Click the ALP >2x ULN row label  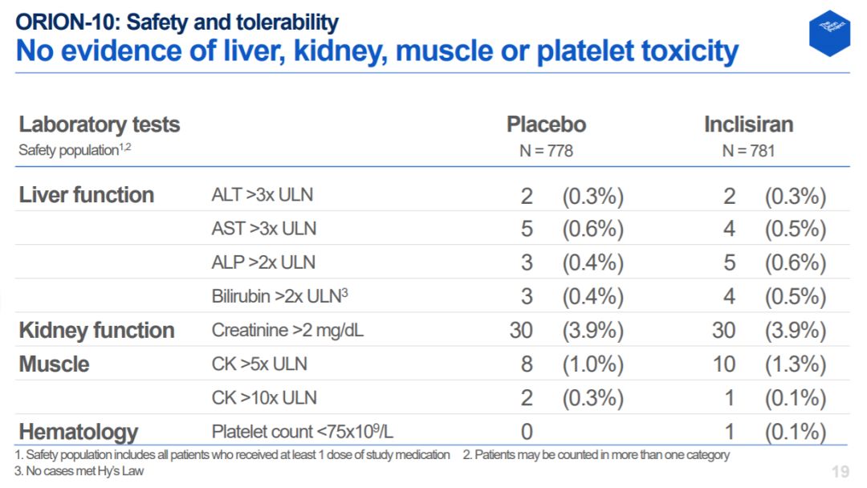pos(264,262)
